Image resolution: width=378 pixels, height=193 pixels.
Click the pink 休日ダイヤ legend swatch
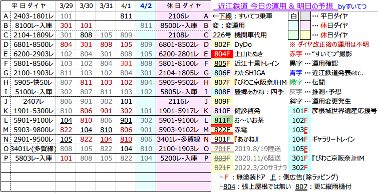pyautogui.click(x=306, y=26)
